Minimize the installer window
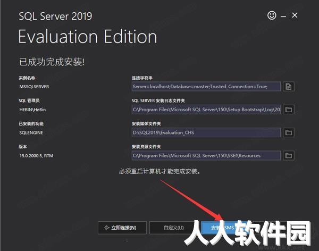Screen dimensions: 319x251 (x=283, y=16)
